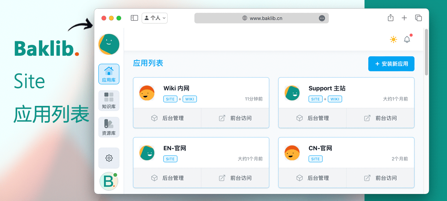Click the 大约1个月前 timestamp on EN-官网
This screenshot has height=201, width=447.
point(250,159)
